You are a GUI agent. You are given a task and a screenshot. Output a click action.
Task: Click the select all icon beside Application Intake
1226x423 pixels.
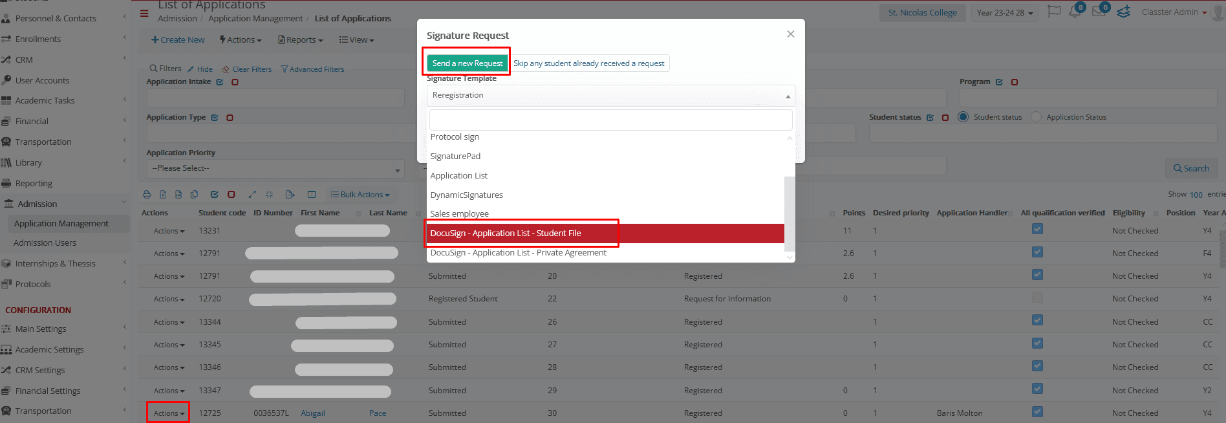[220, 82]
